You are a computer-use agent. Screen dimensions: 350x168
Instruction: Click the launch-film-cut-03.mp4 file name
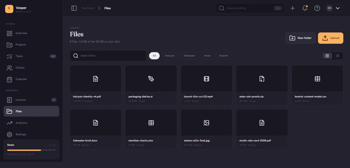(198, 97)
